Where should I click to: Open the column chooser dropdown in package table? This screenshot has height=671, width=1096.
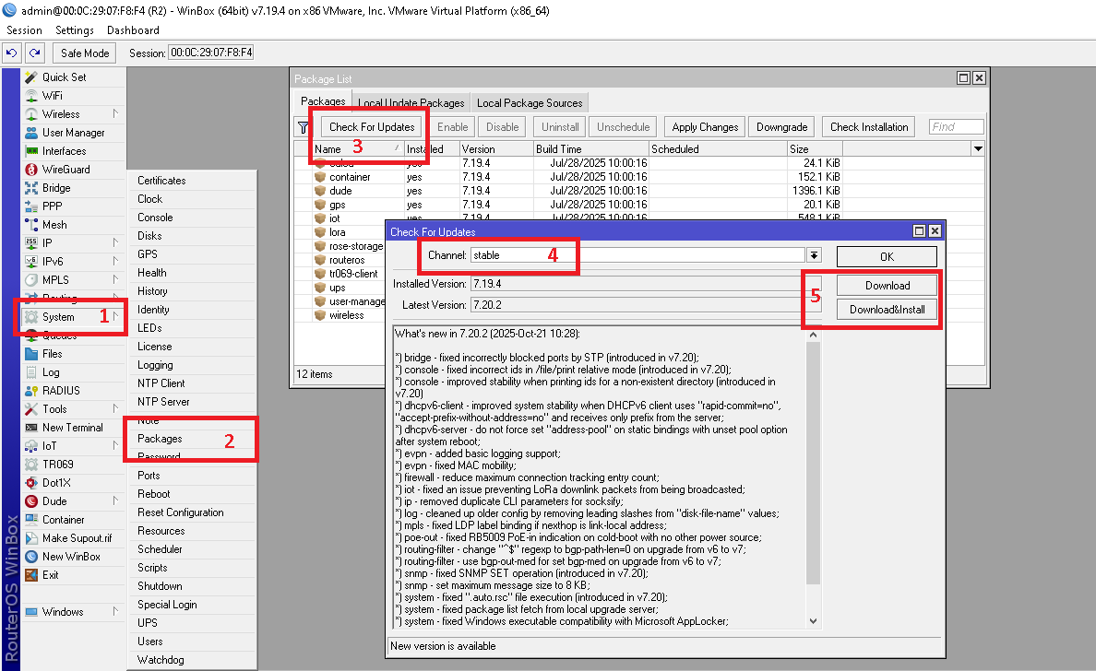(978, 148)
